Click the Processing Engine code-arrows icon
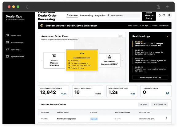Viewport: 178px width, 128px height. [x=82, y=53]
